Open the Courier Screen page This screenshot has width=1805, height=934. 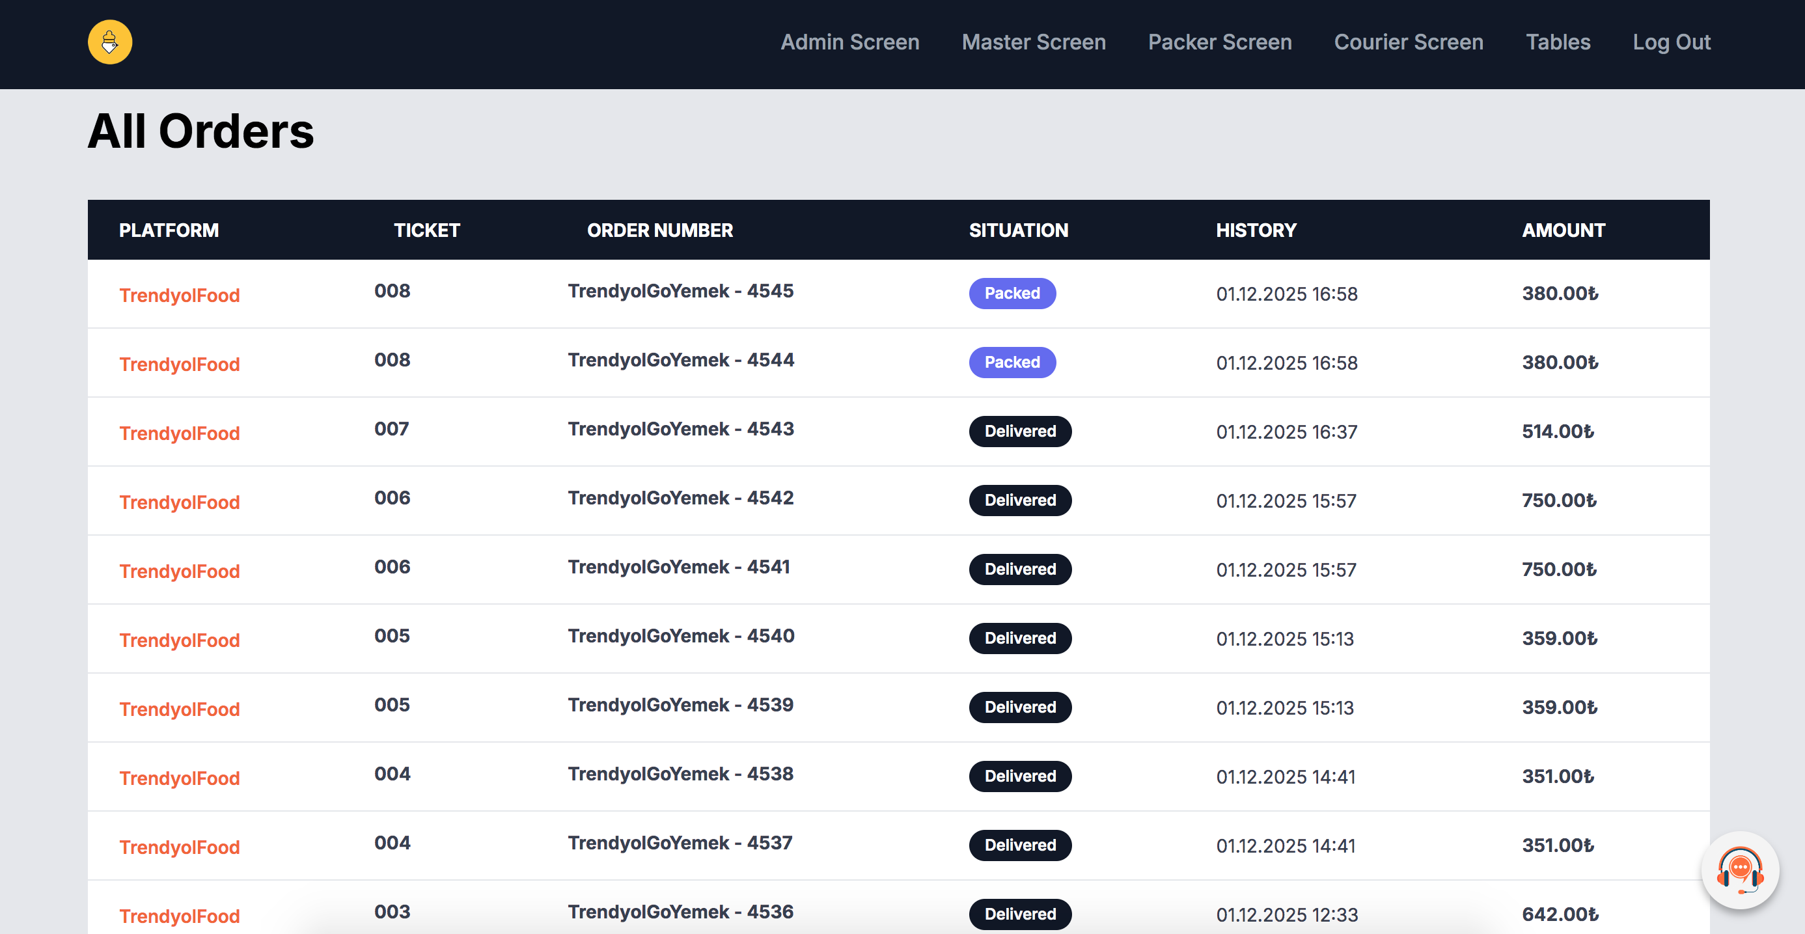click(x=1409, y=42)
